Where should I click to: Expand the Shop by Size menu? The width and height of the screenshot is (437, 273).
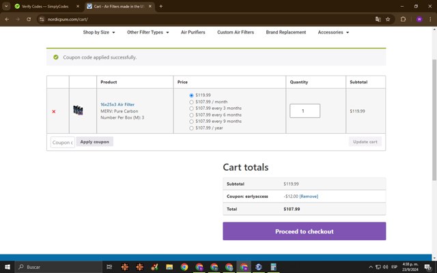(x=99, y=32)
